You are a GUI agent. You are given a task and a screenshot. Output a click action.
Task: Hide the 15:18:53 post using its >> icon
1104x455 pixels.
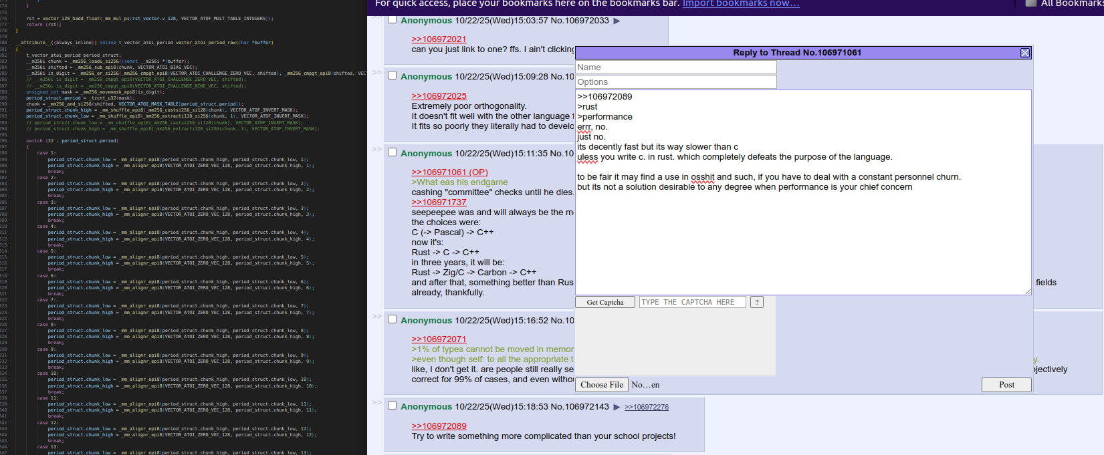[377, 402]
